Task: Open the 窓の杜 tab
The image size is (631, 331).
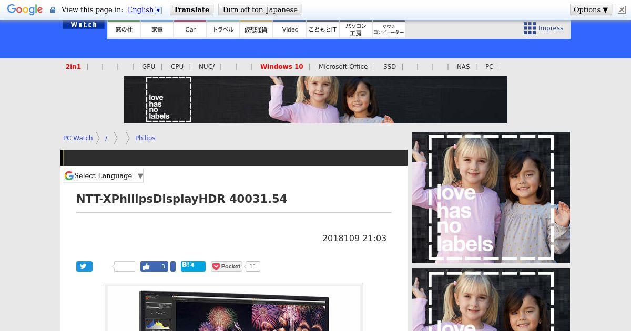Action: (124, 29)
